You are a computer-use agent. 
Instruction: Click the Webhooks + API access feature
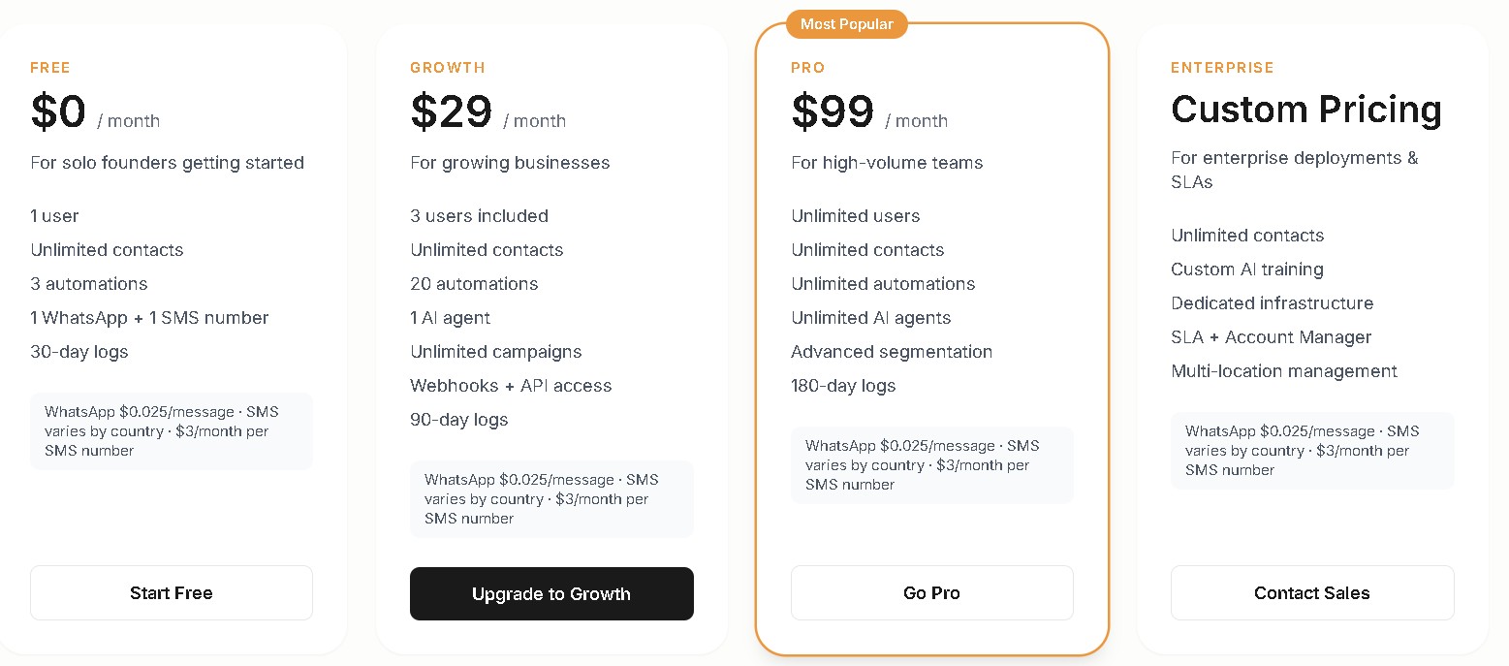click(x=511, y=385)
